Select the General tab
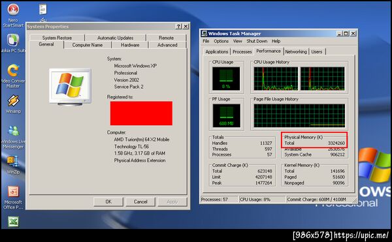The width and height of the screenshot is (392, 242). click(x=46, y=44)
